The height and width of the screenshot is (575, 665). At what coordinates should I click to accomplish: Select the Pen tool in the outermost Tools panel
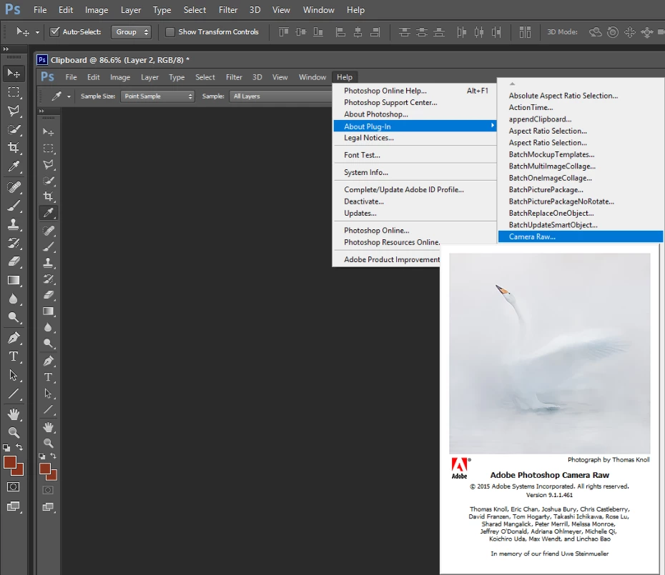(x=14, y=338)
